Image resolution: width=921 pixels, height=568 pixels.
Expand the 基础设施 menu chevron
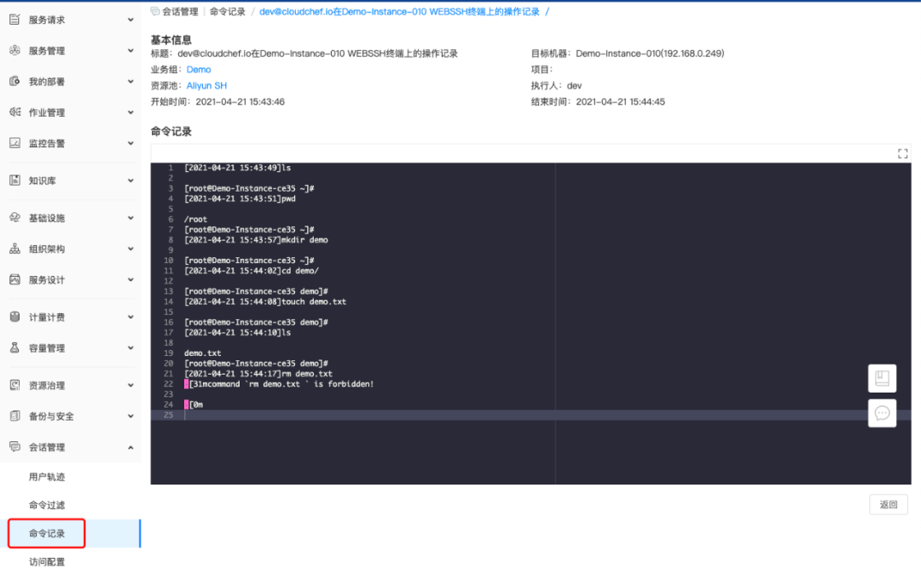(130, 218)
